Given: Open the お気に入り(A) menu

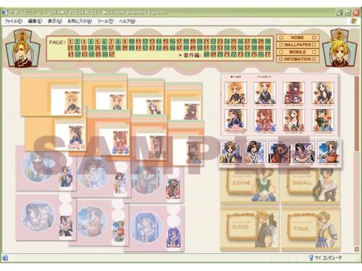Looking at the screenshot, I should (x=80, y=21).
